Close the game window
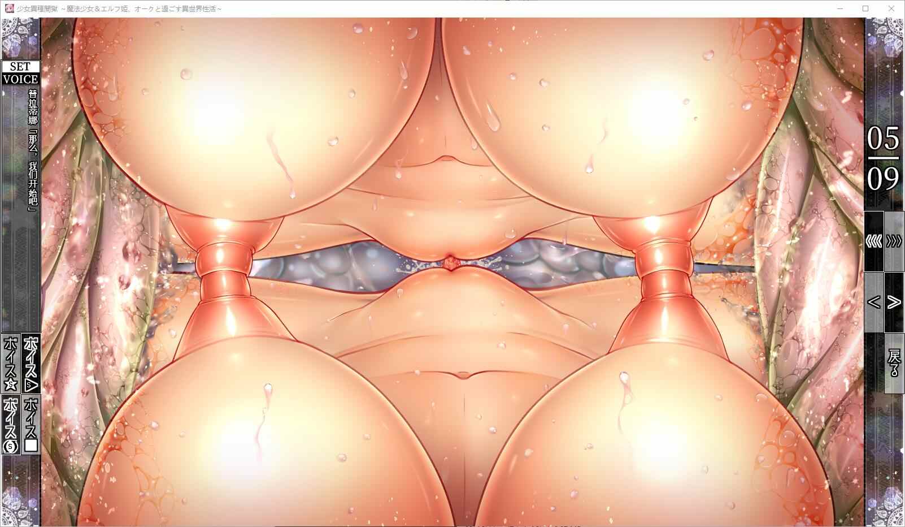Screen dimensions: 905x527 (891, 8)
